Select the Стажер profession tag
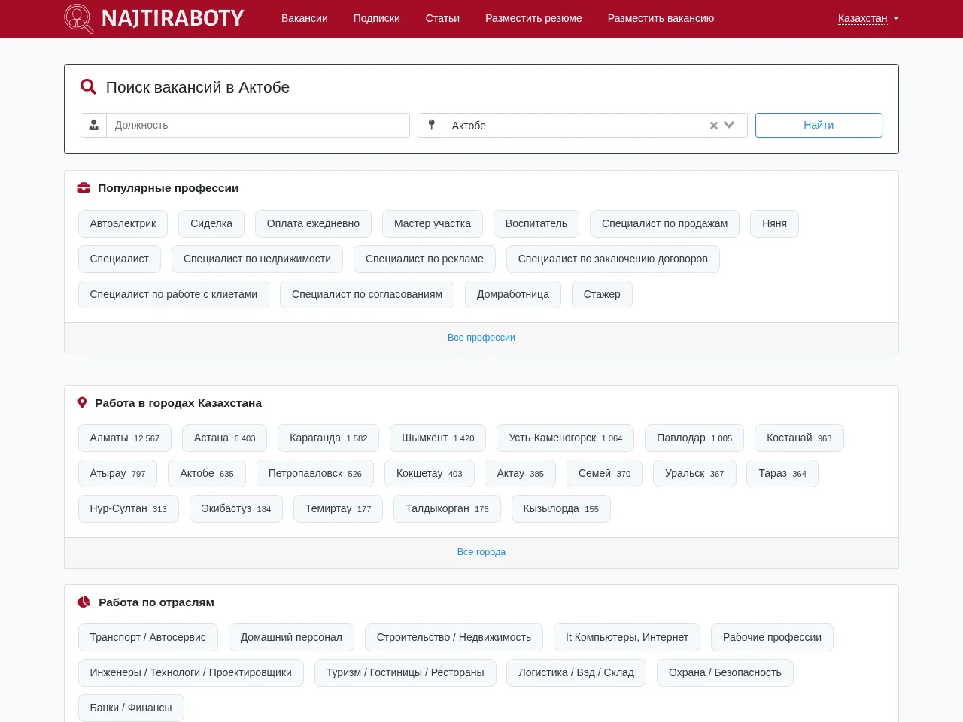The height and width of the screenshot is (722, 963). coord(602,294)
